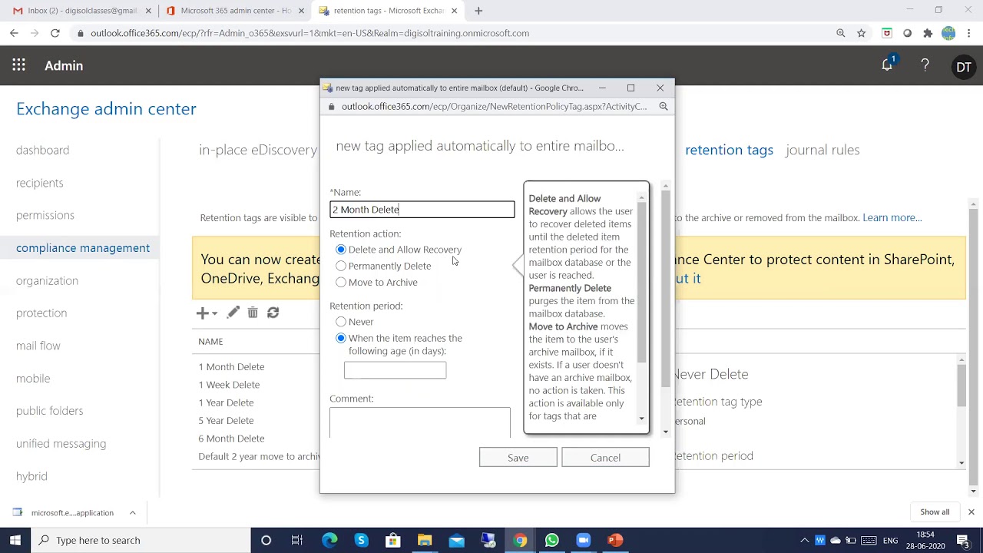
Task: Click the delete trash icon in toolbar
Action: click(x=253, y=313)
